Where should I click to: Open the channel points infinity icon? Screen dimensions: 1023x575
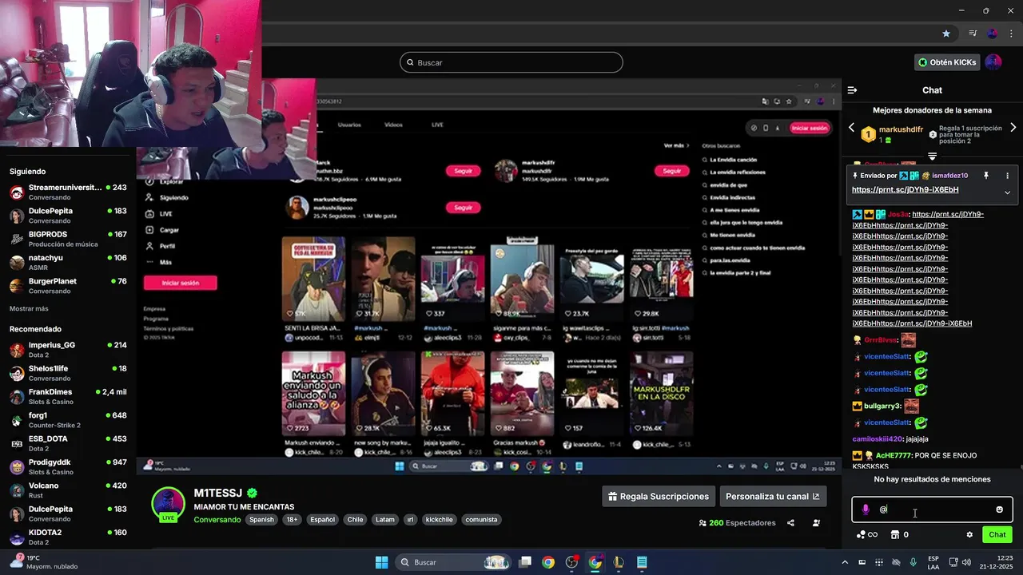pos(867,535)
